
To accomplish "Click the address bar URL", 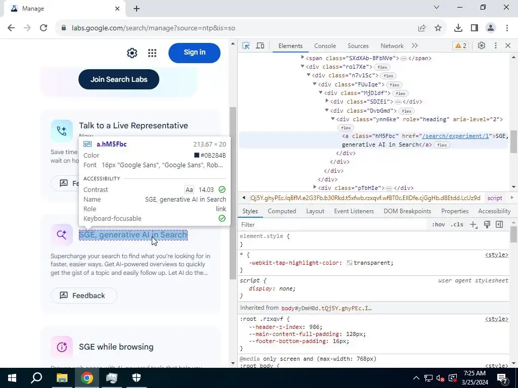I will [x=153, y=28].
